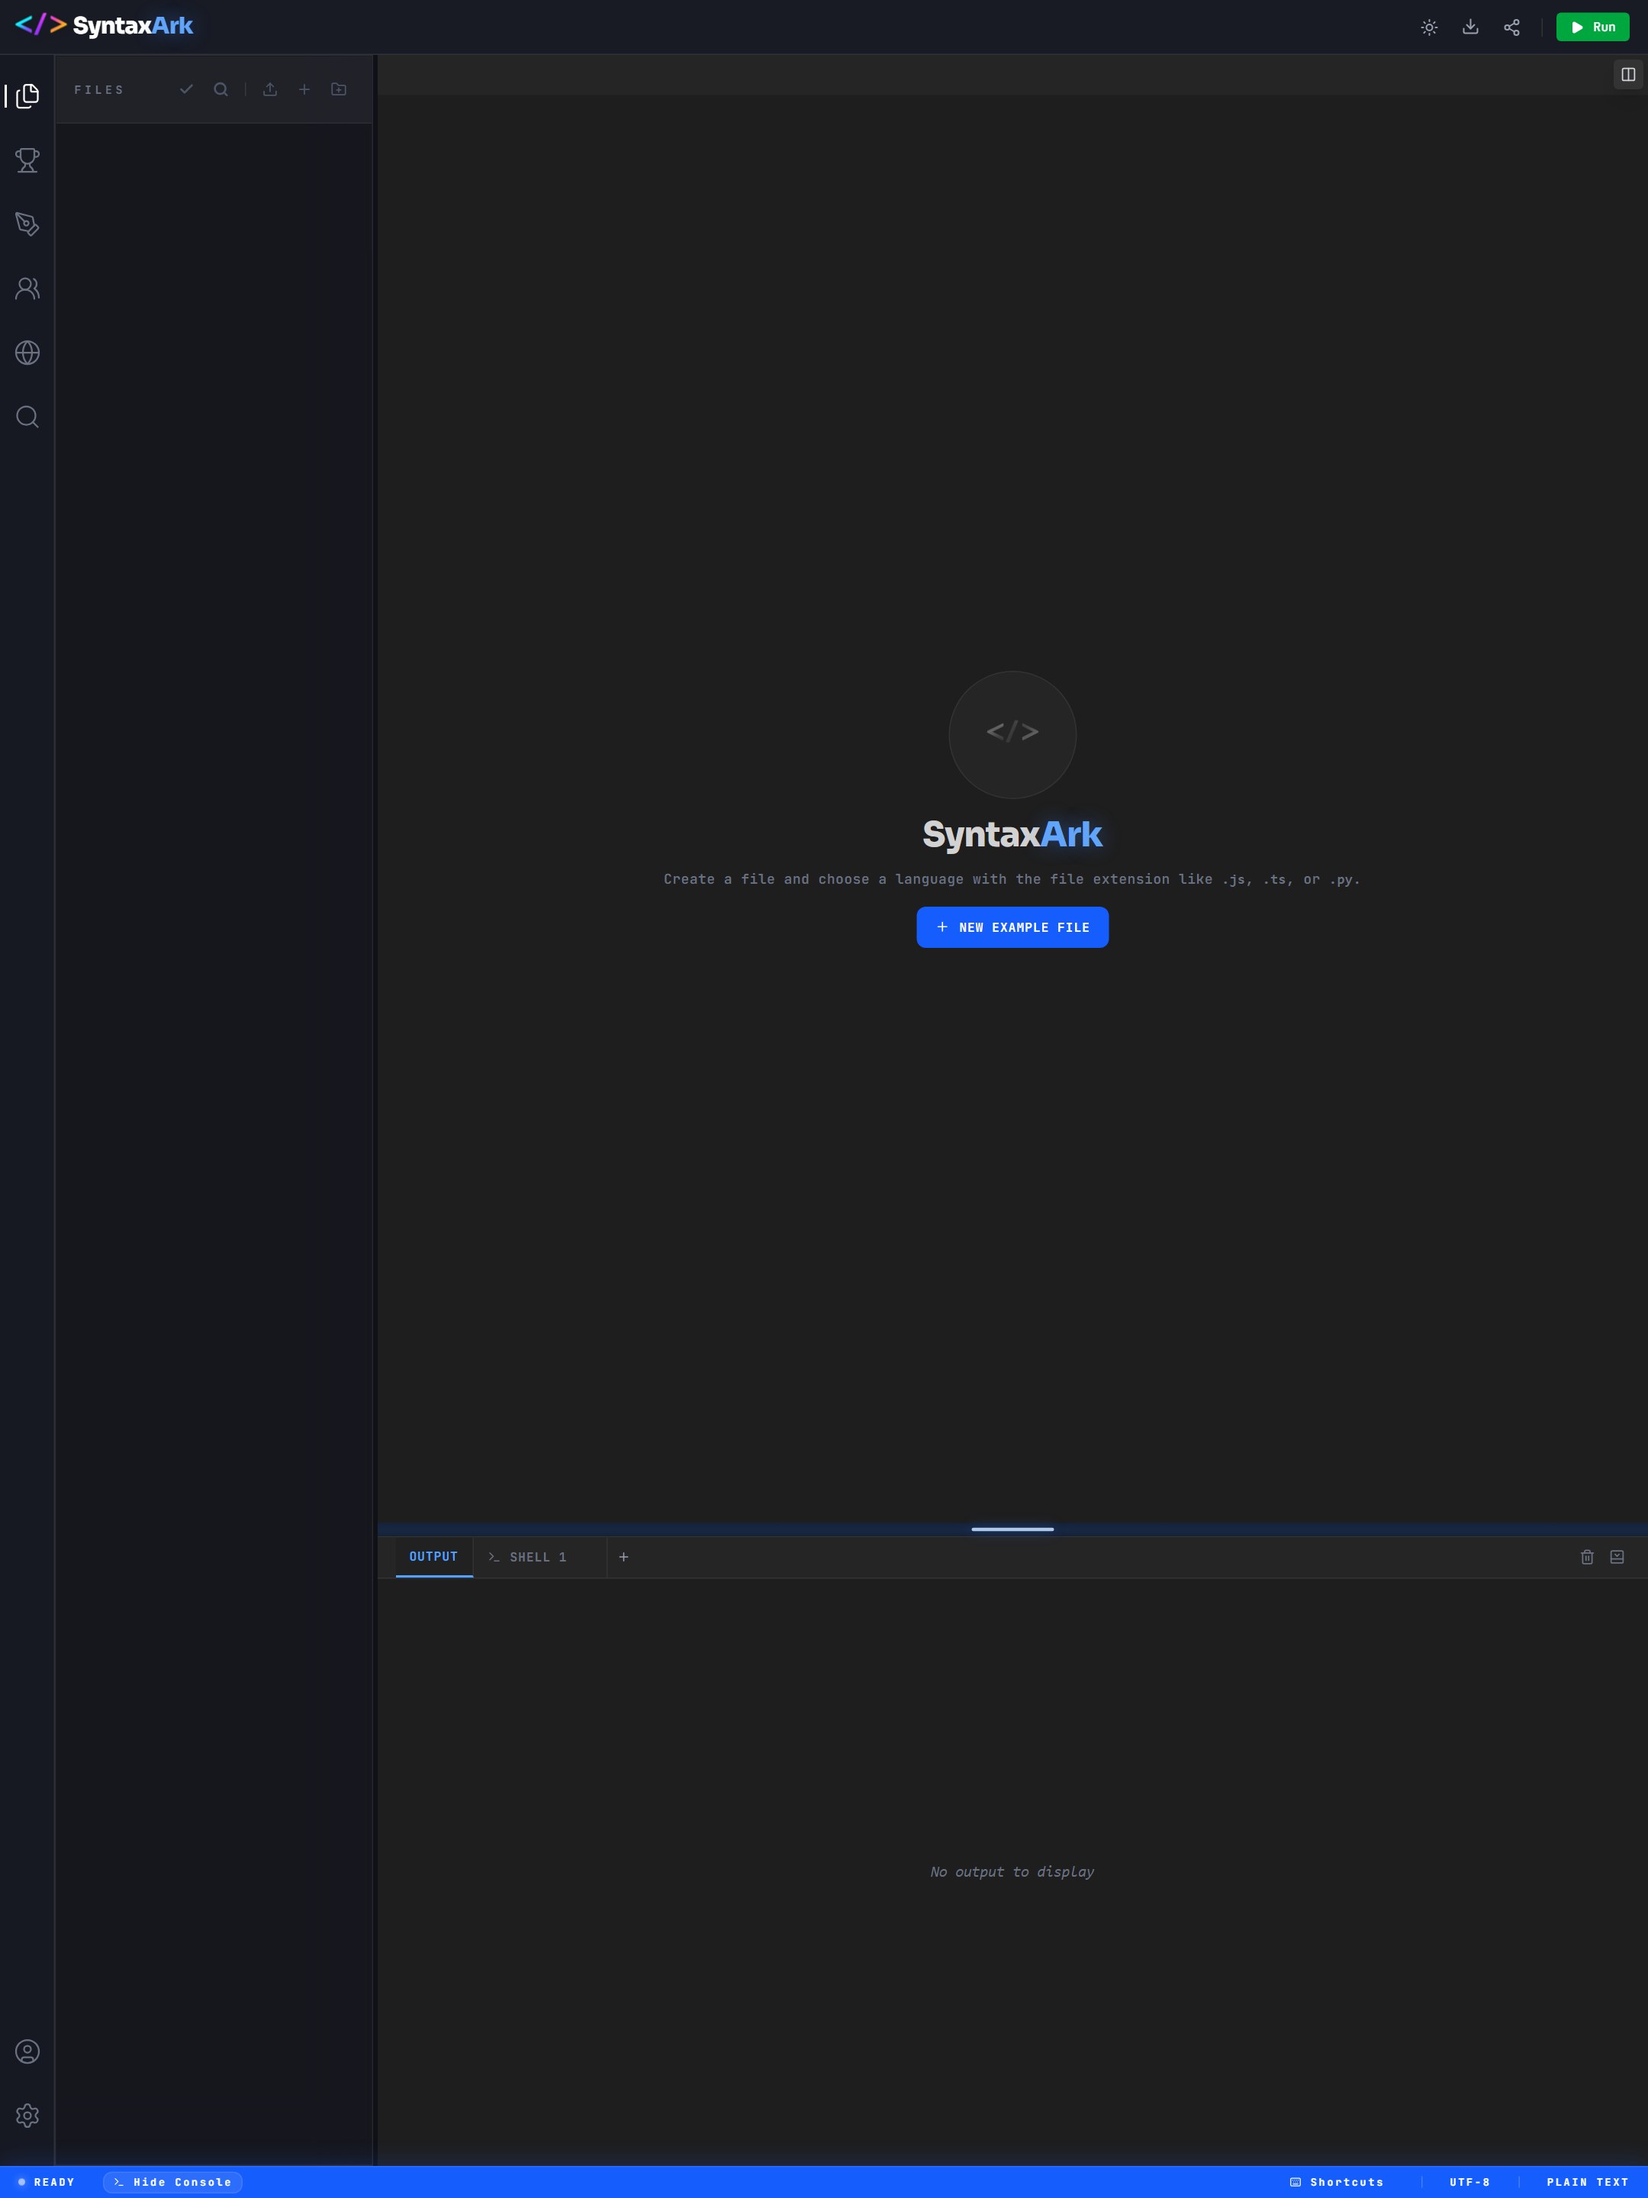This screenshot has height=2198, width=1648.
Task: Click the 'No output to display' text
Action: coord(1012,1871)
